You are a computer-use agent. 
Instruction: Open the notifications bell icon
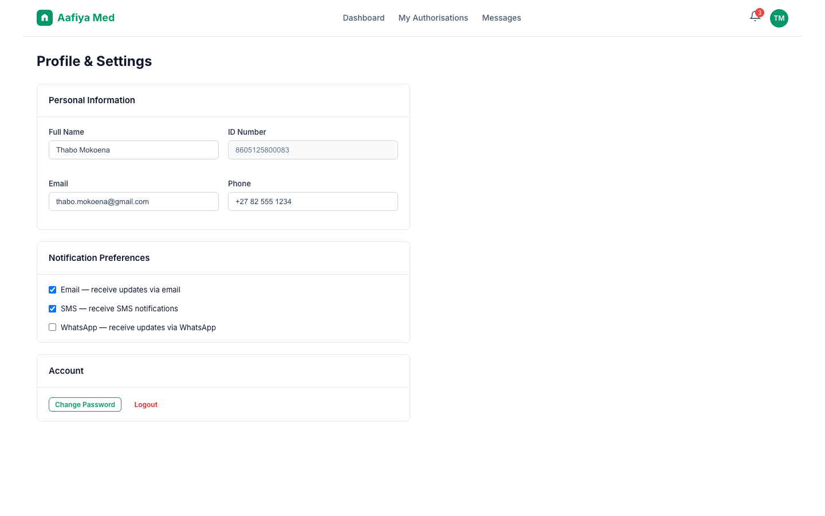click(755, 17)
